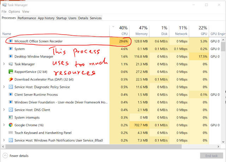Click the vertical scrollbar thumb

point(223,47)
